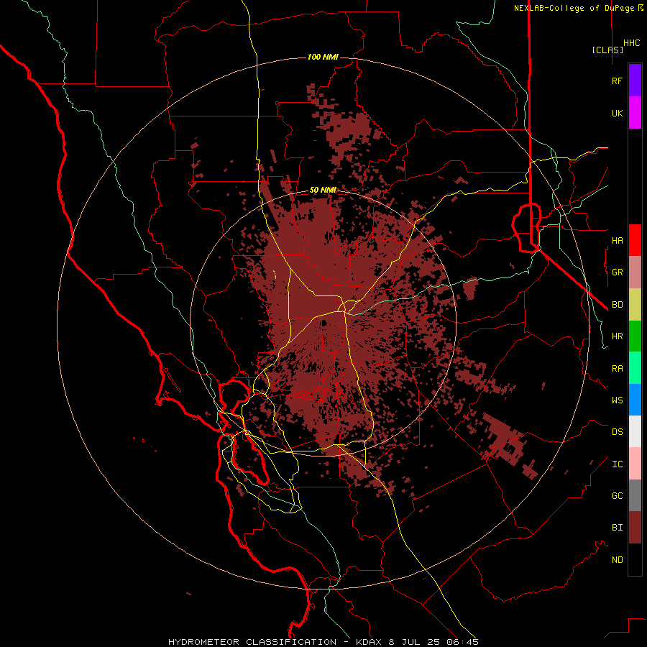Click the 100 NMI range ring label
This screenshot has width=647, height=647.
coord(323,57)
